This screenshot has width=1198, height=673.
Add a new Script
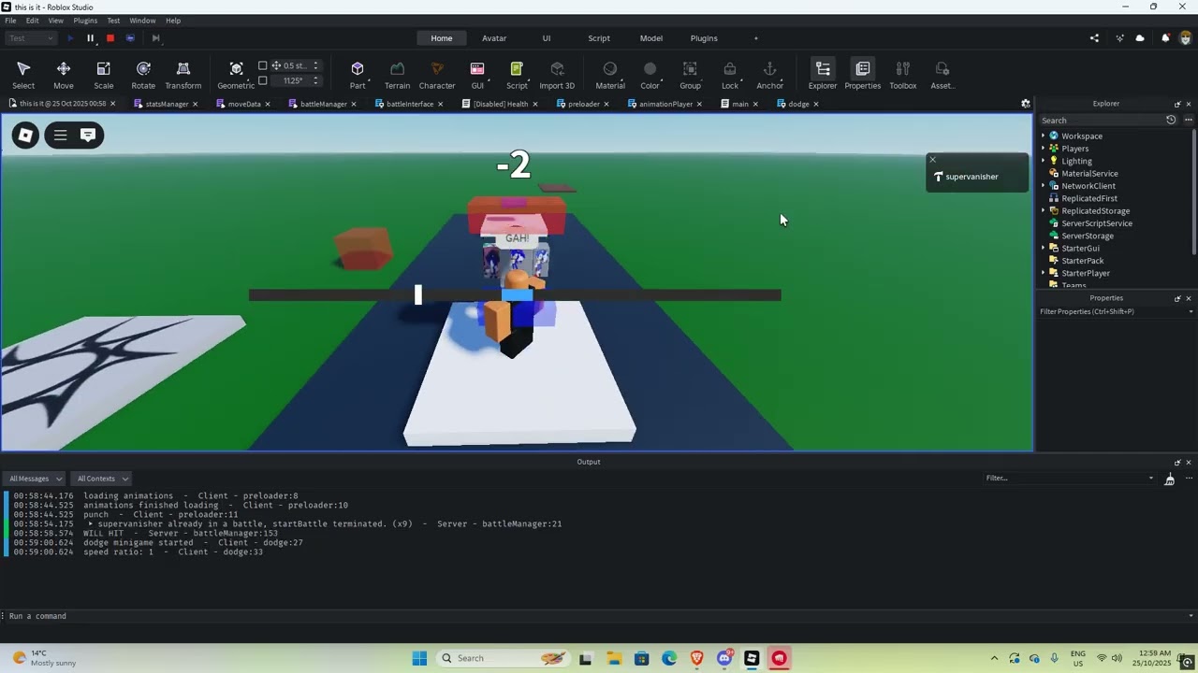517,75
